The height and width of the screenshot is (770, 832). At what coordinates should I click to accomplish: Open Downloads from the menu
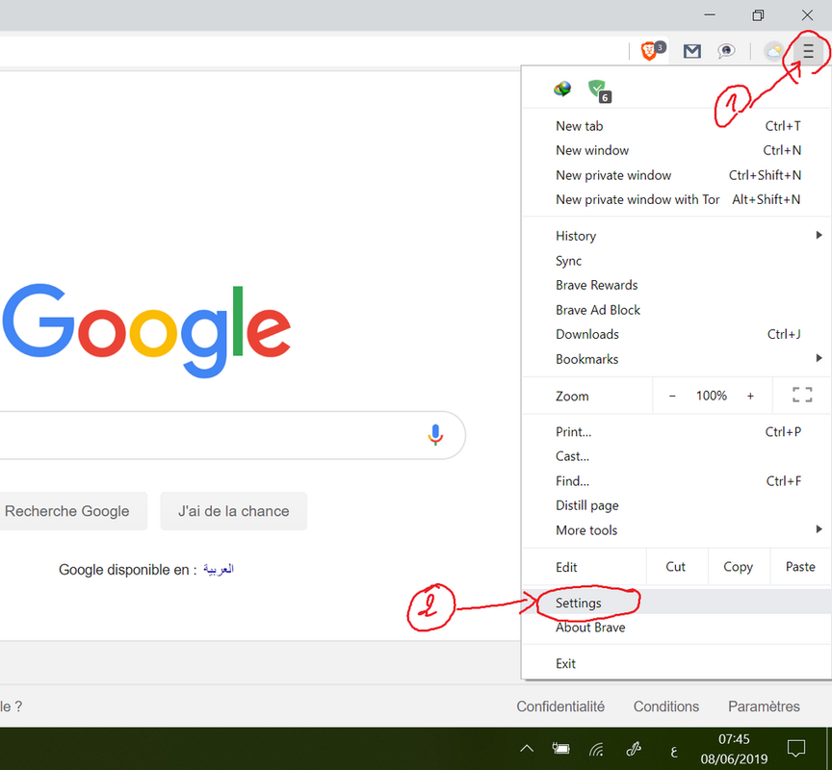click(677, 335)
